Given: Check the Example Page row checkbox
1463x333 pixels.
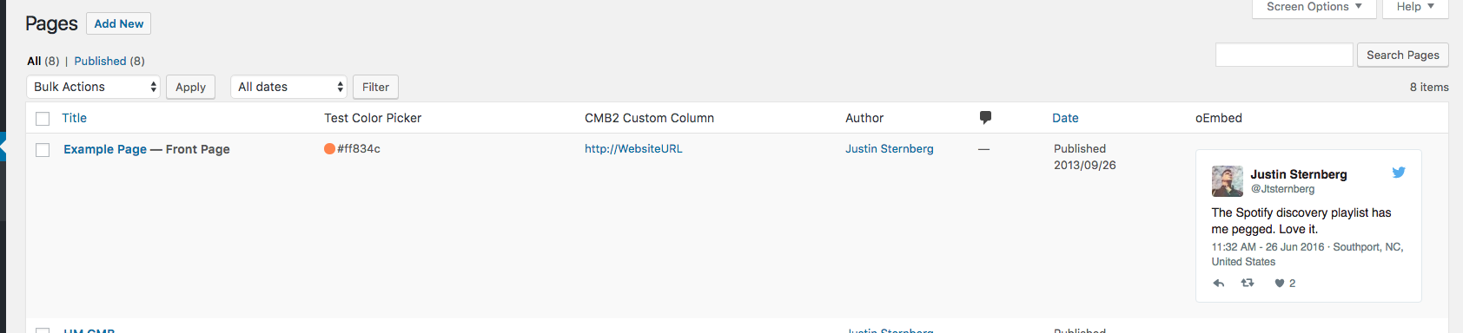Looking at the screenshot, I should coord(43,150).
